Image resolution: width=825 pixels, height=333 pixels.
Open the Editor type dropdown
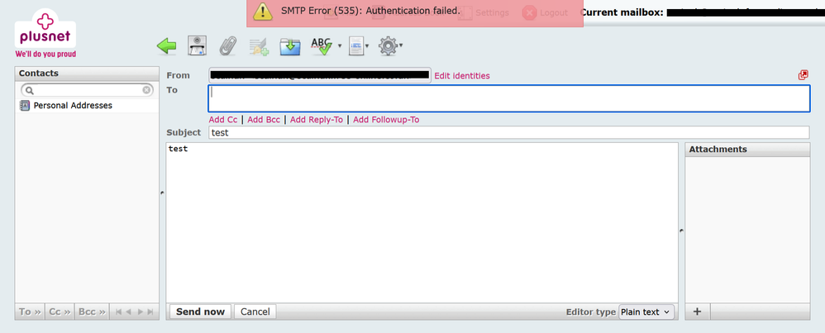point(646,312)
